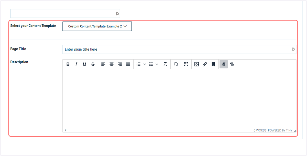Click the Description label
307x156 pixels.
coord(19,62)
